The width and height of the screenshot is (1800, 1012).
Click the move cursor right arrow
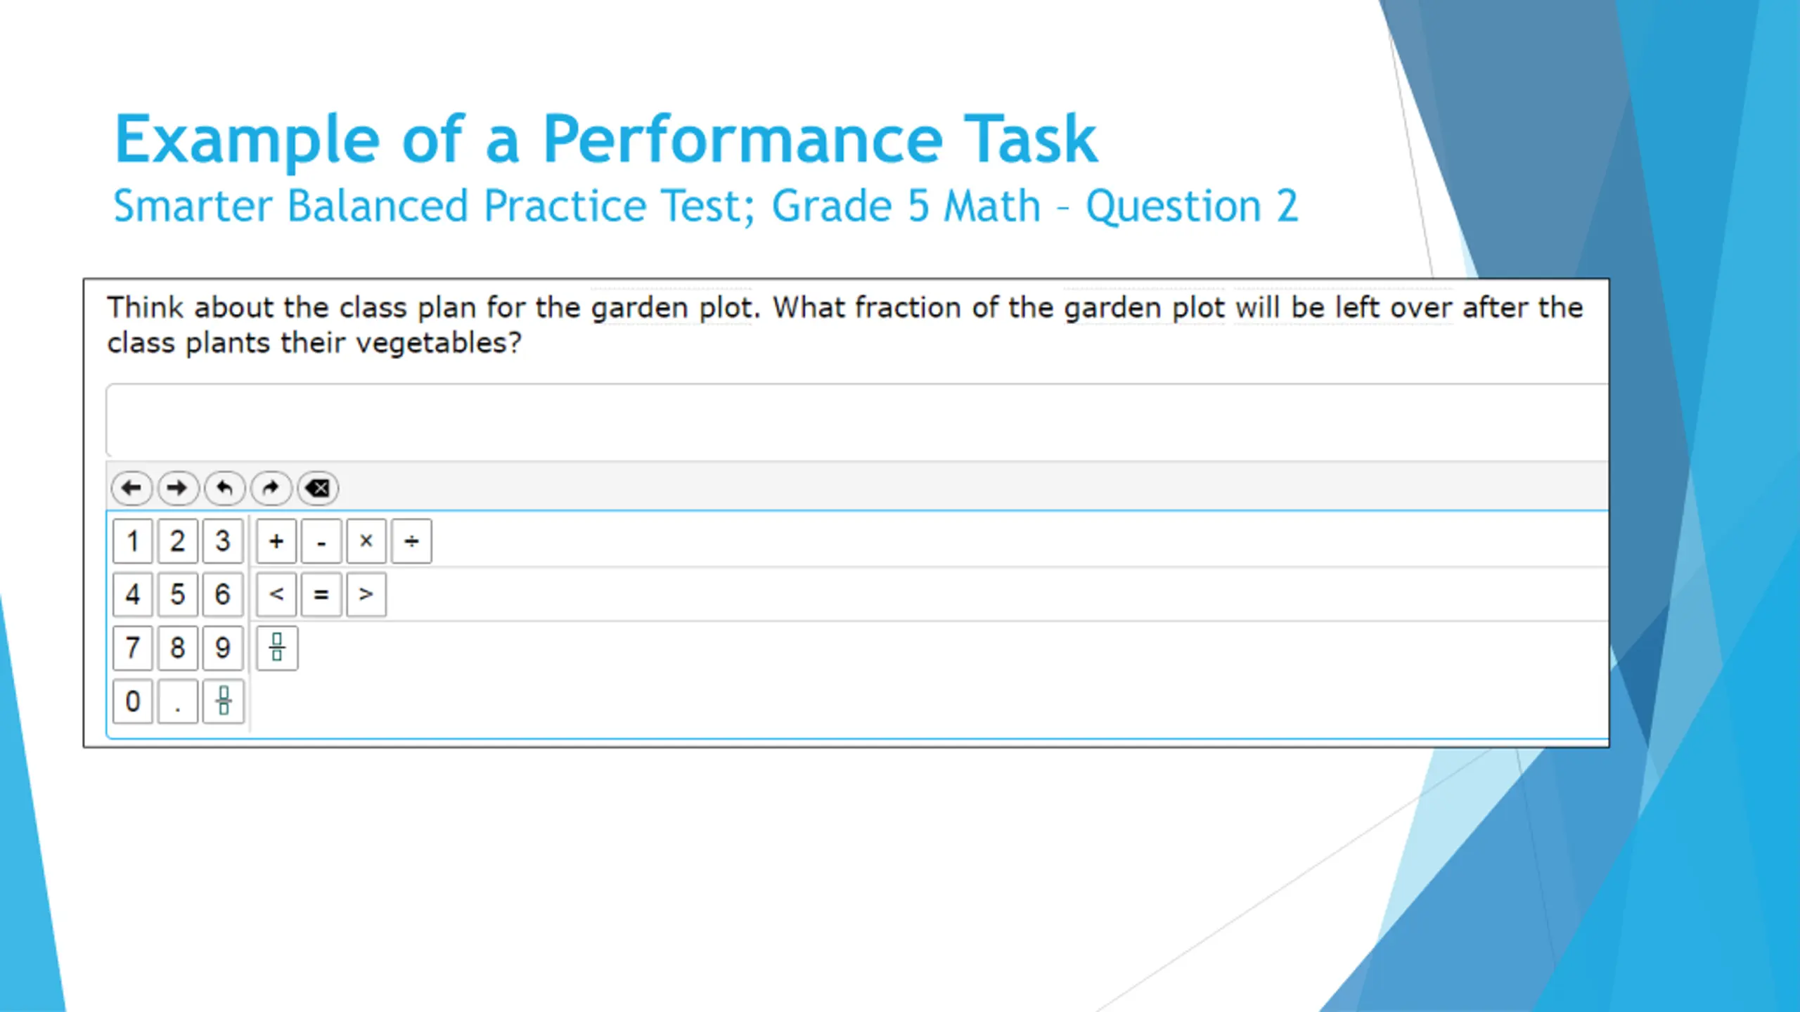(178, 488)
